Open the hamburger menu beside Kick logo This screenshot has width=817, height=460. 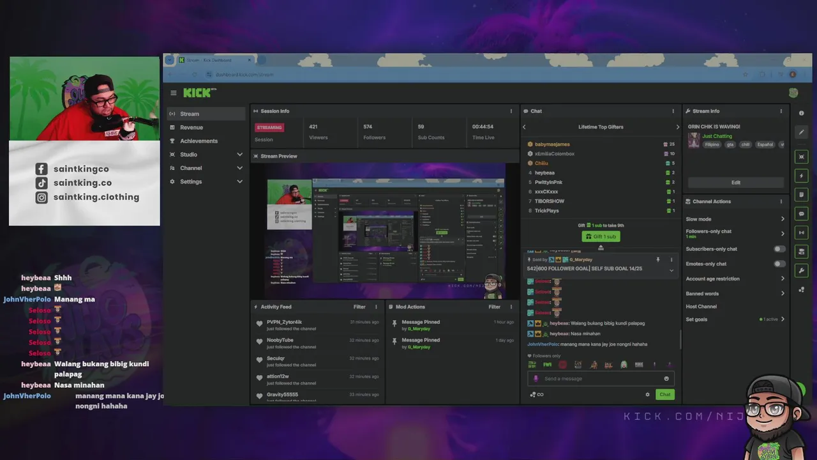click(x=173, y=93)
